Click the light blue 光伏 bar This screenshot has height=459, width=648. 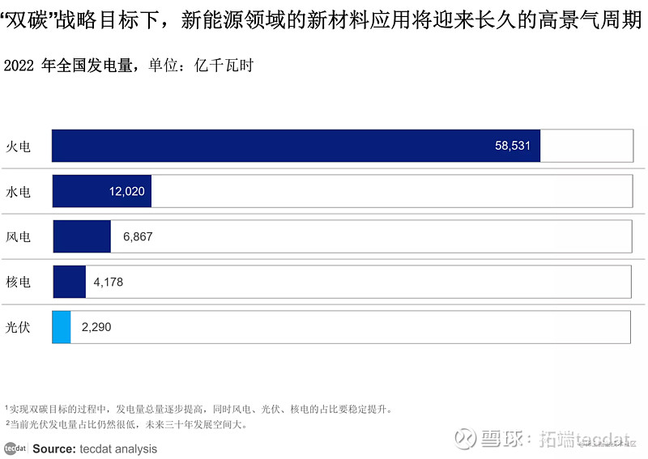(62, 327)
